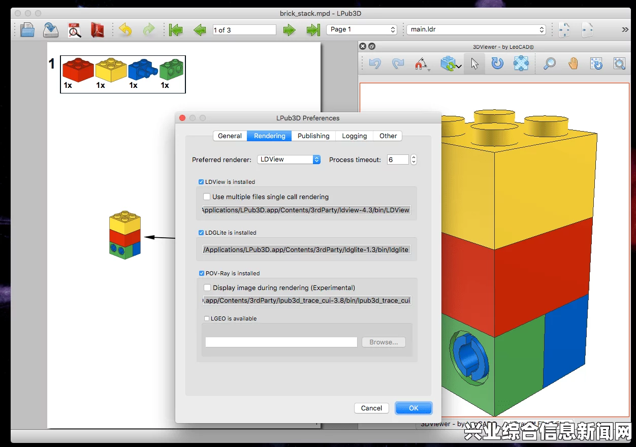
Task: Open the Page 1 dropdown
Action: click(362, 29)
